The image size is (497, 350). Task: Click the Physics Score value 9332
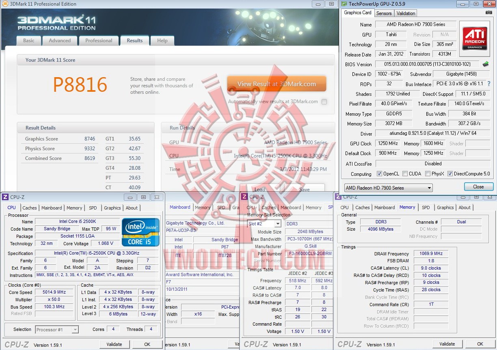click(90, 149)
